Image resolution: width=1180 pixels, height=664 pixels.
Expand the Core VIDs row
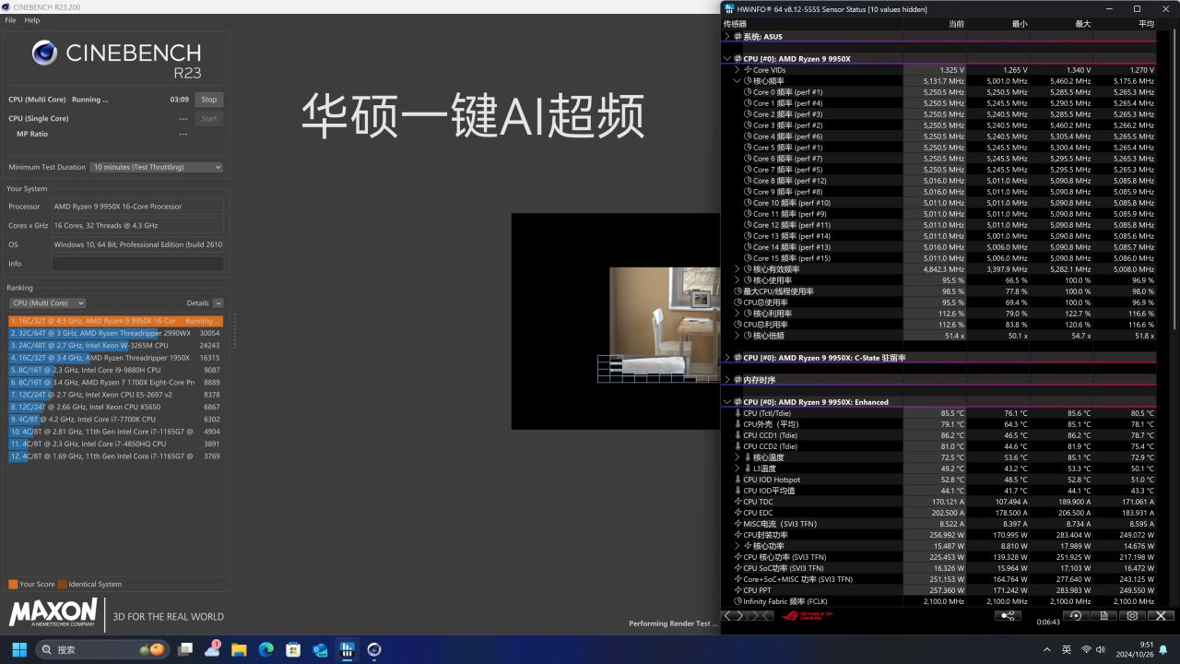[x=737, y=70]
